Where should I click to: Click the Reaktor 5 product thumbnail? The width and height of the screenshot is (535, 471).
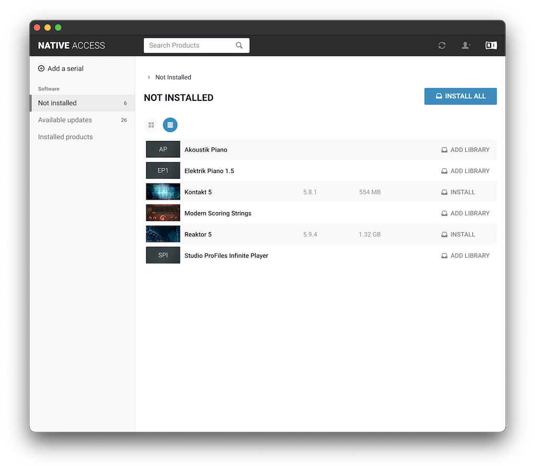(163, 234)
